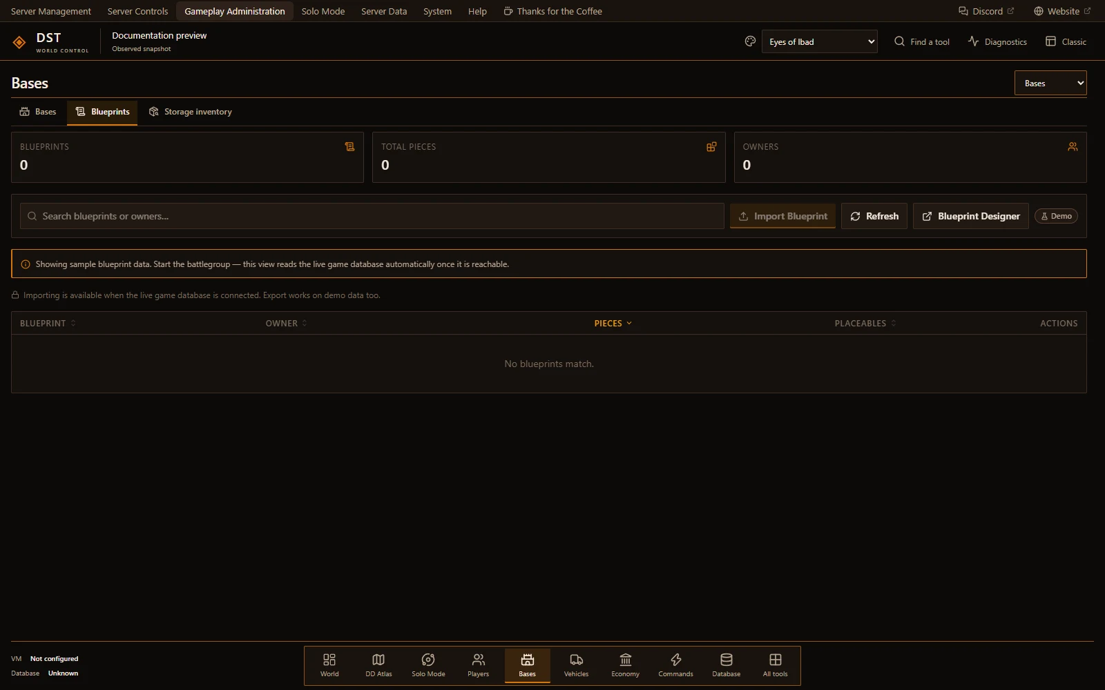Viewport: 1105px width, 690px height.
Task: Open the Vehicles tool
Action: tap(576, 665)
